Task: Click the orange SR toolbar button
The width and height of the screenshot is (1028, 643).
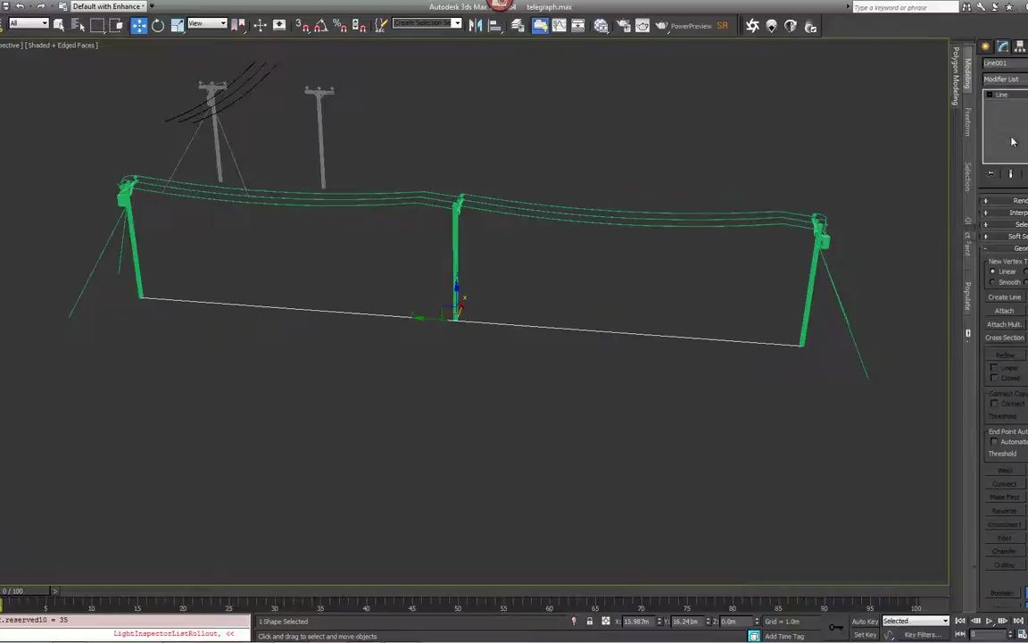Action: click(723, 25)
